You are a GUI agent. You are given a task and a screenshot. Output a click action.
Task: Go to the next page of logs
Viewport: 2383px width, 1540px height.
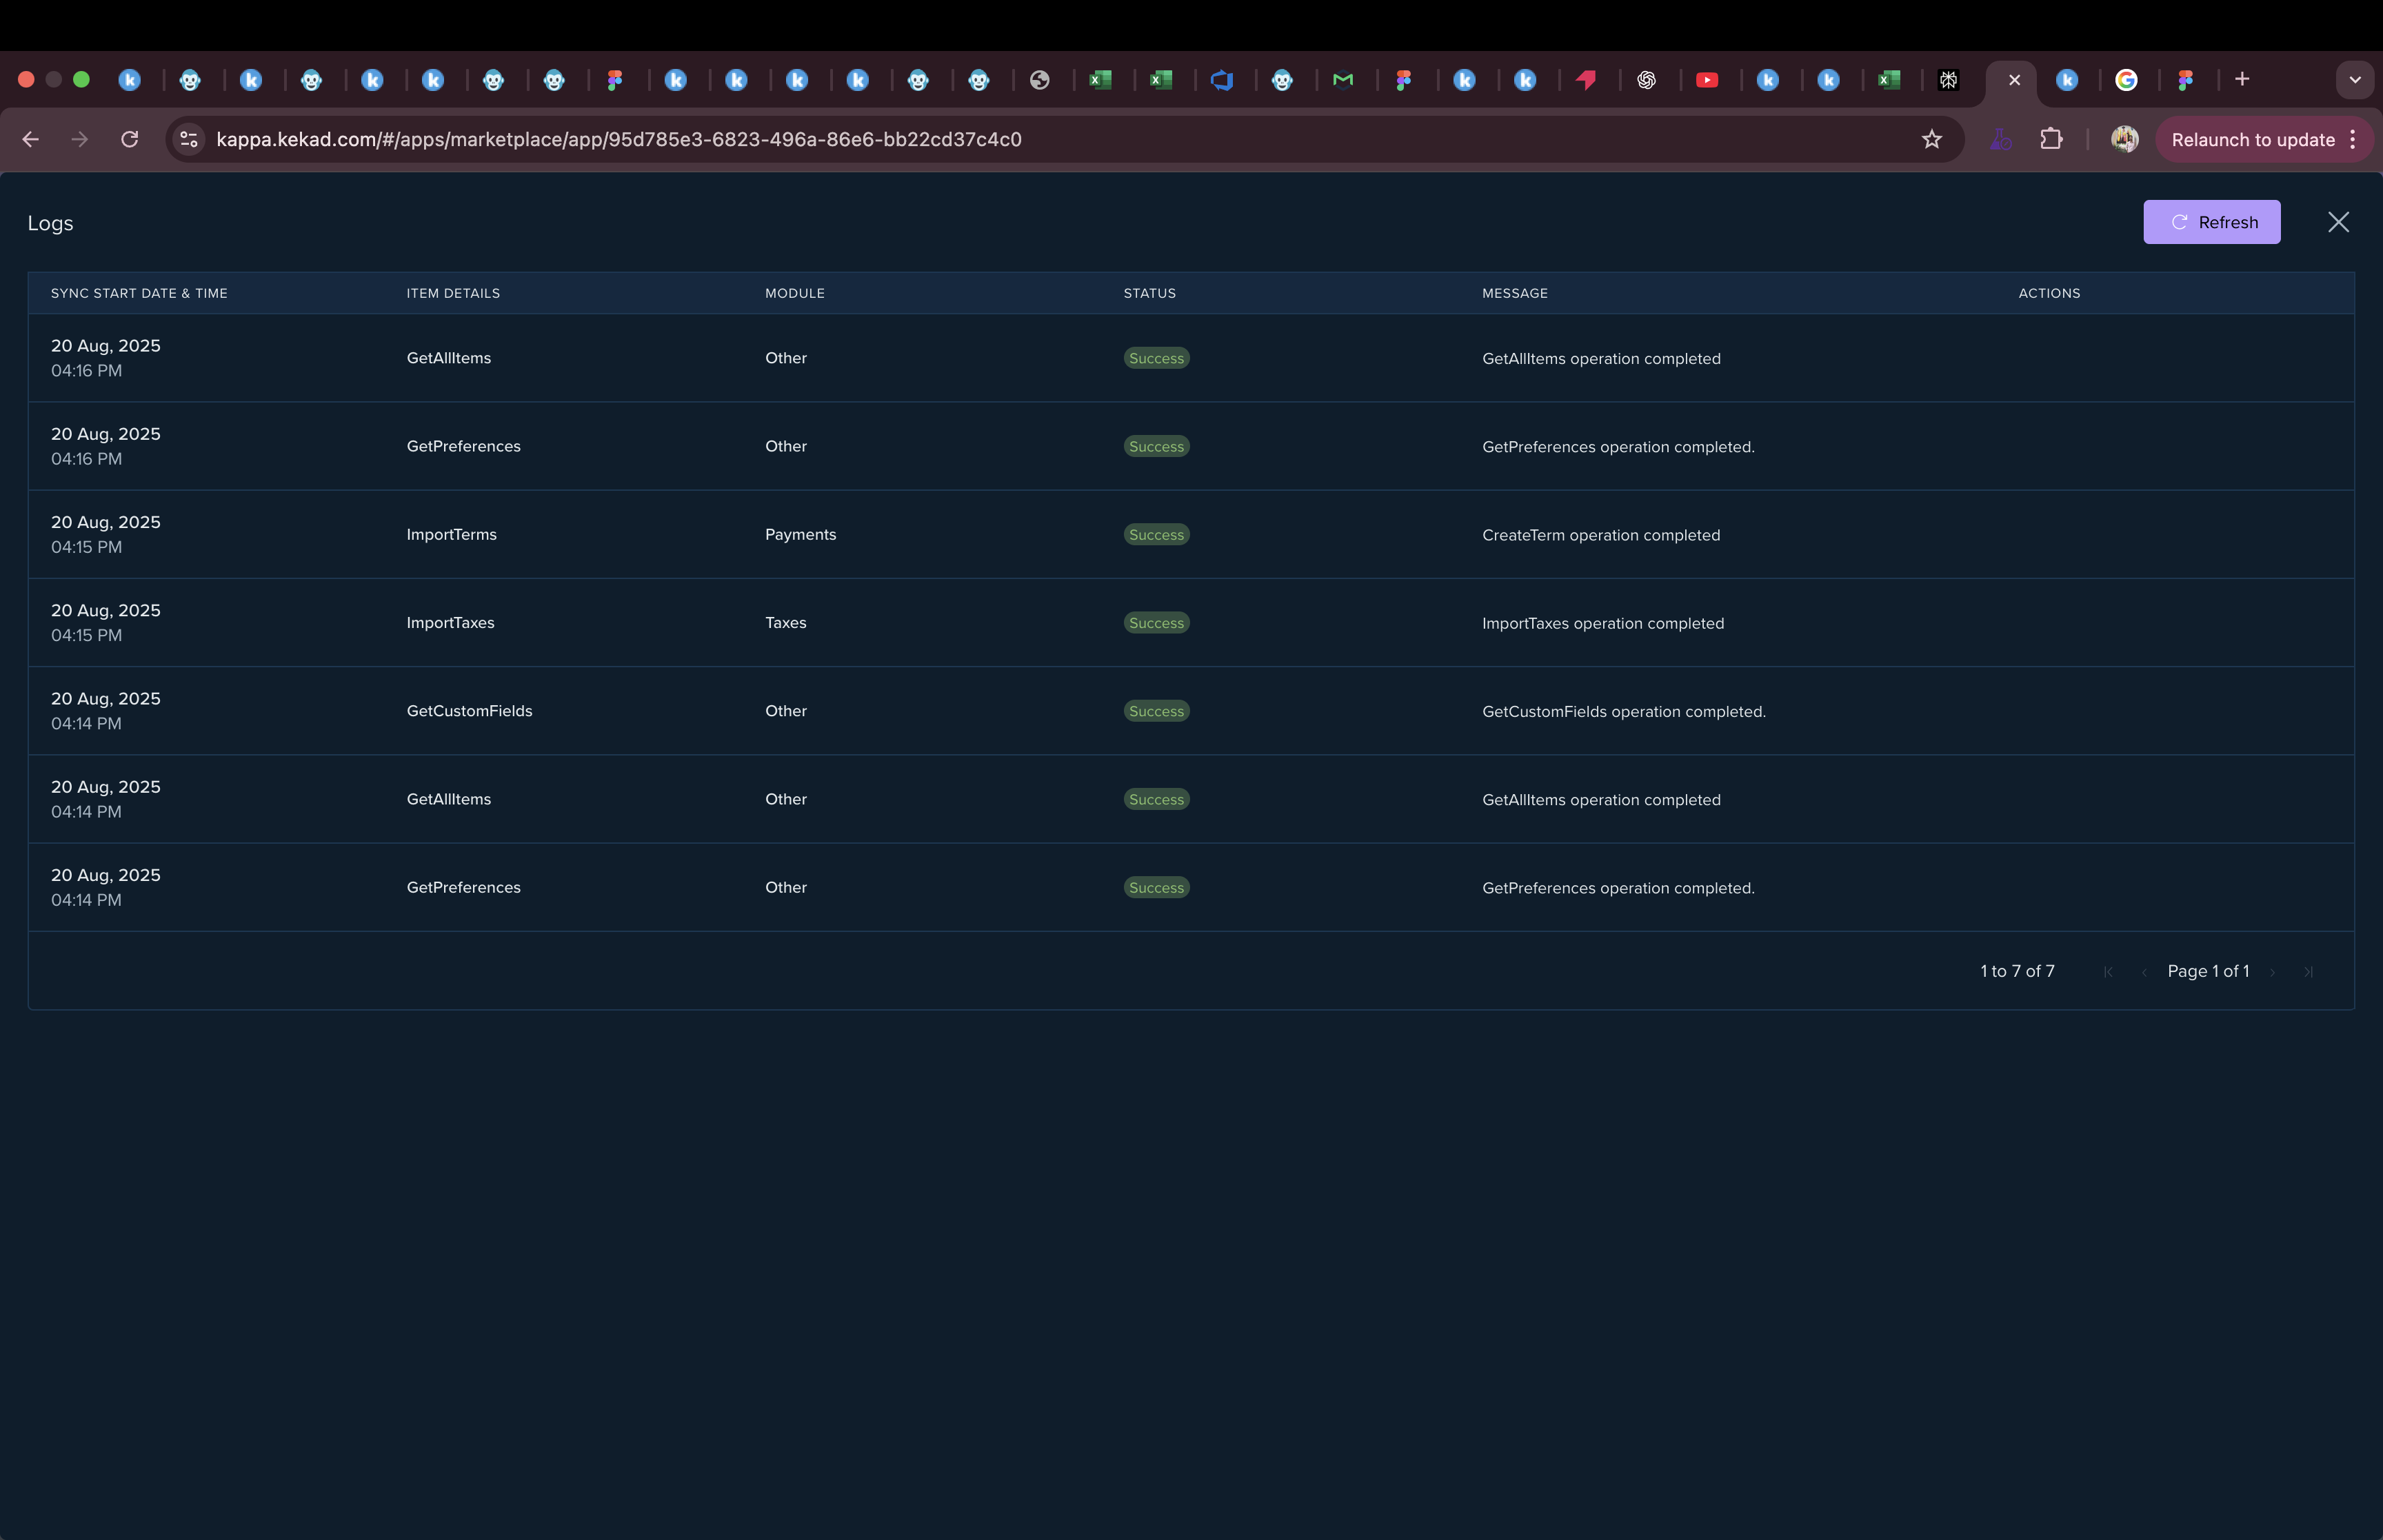pos(2272,972)
